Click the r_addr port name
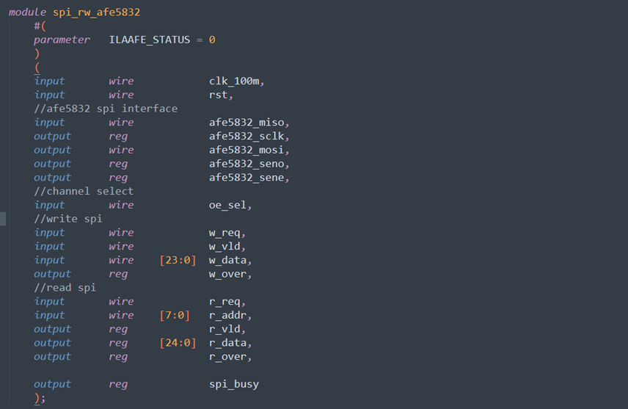 click(227, 315)
